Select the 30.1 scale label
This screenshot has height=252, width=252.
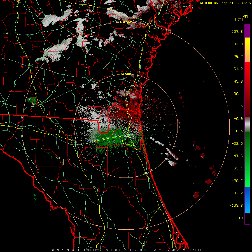coord(238,94)
